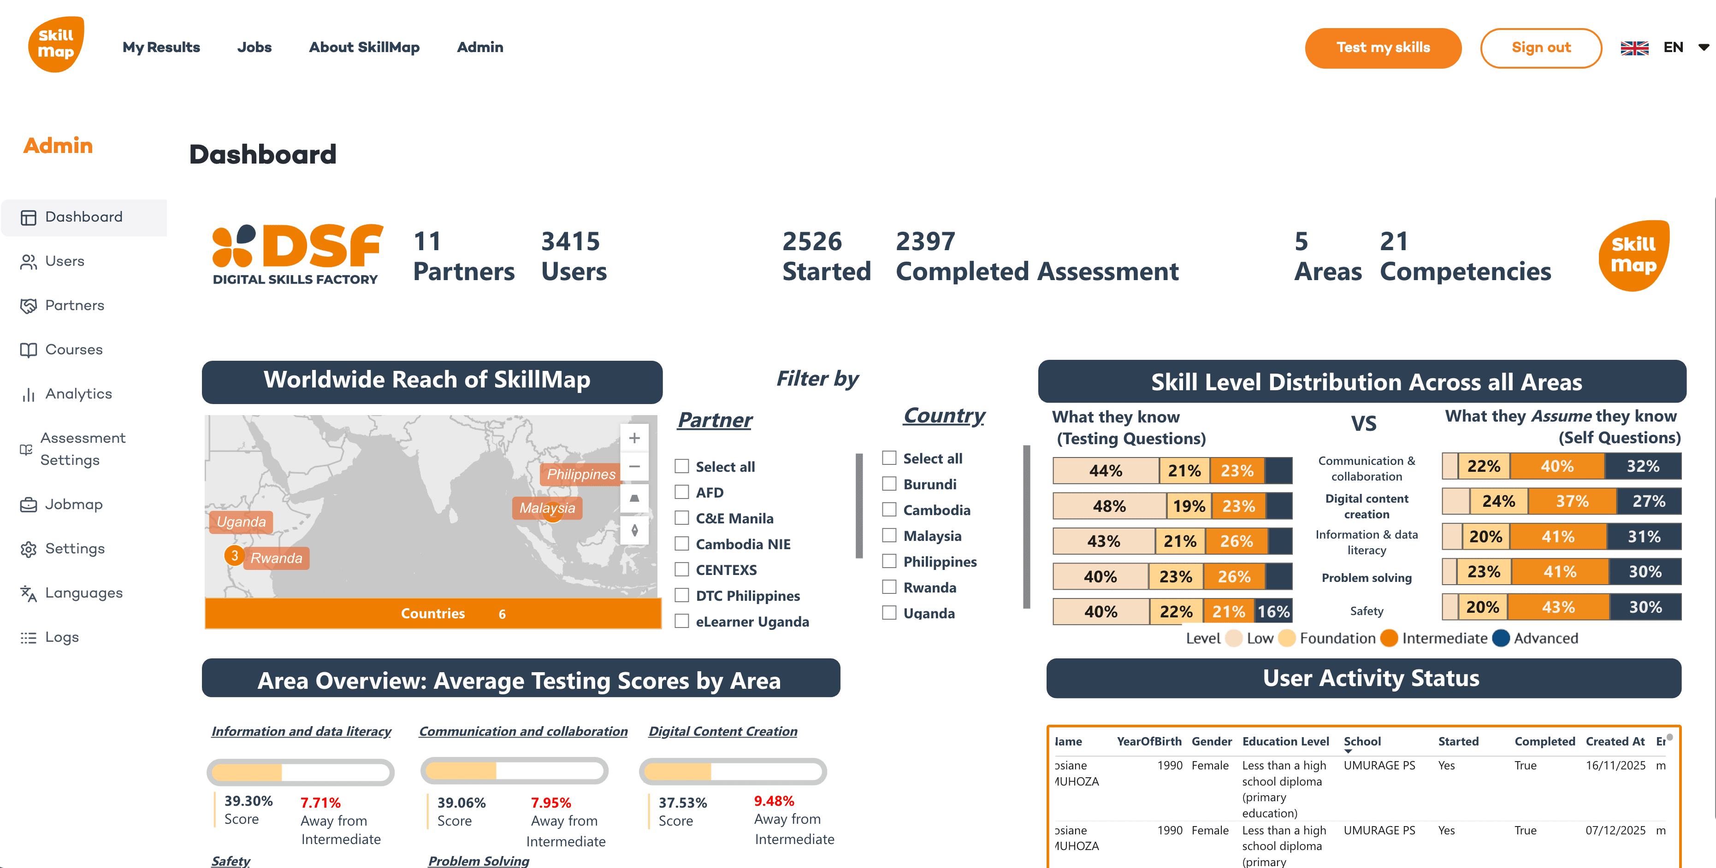The image size is (1716, 868).
Task: Open Courses from the sidebar
Action: [73, 350]
